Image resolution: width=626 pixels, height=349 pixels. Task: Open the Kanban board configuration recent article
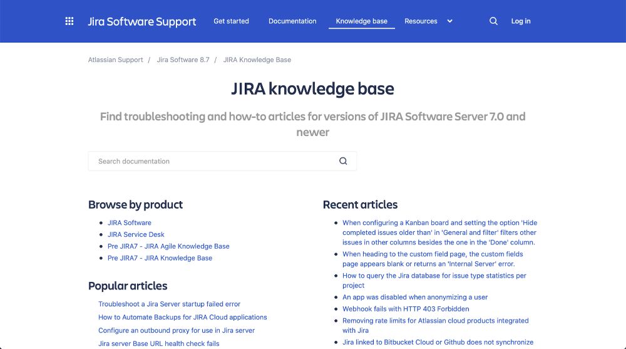[439, 232]
